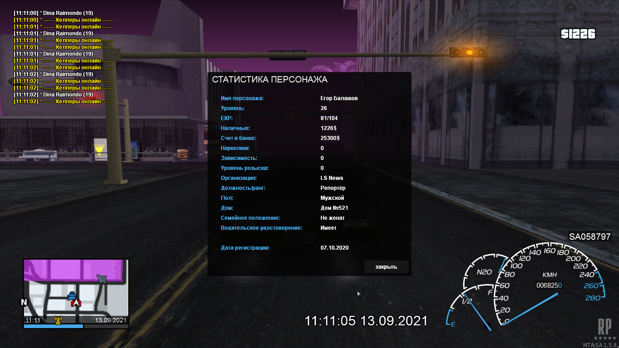This screenshot has width=619, height=348.
Task: Click the $1226 money counter
Action: point(578,34)
